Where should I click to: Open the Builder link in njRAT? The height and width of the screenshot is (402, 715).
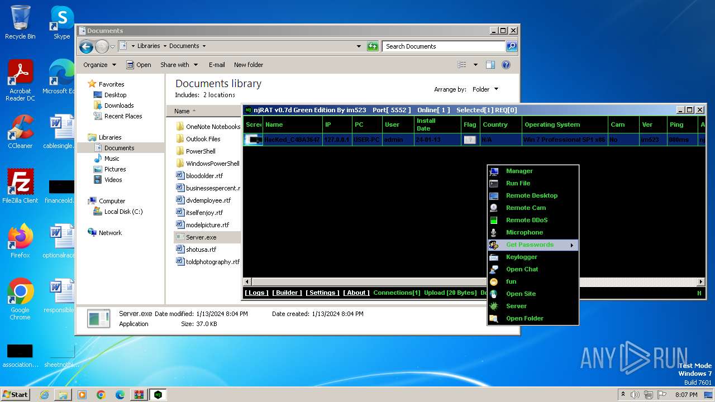click(287, 293)
